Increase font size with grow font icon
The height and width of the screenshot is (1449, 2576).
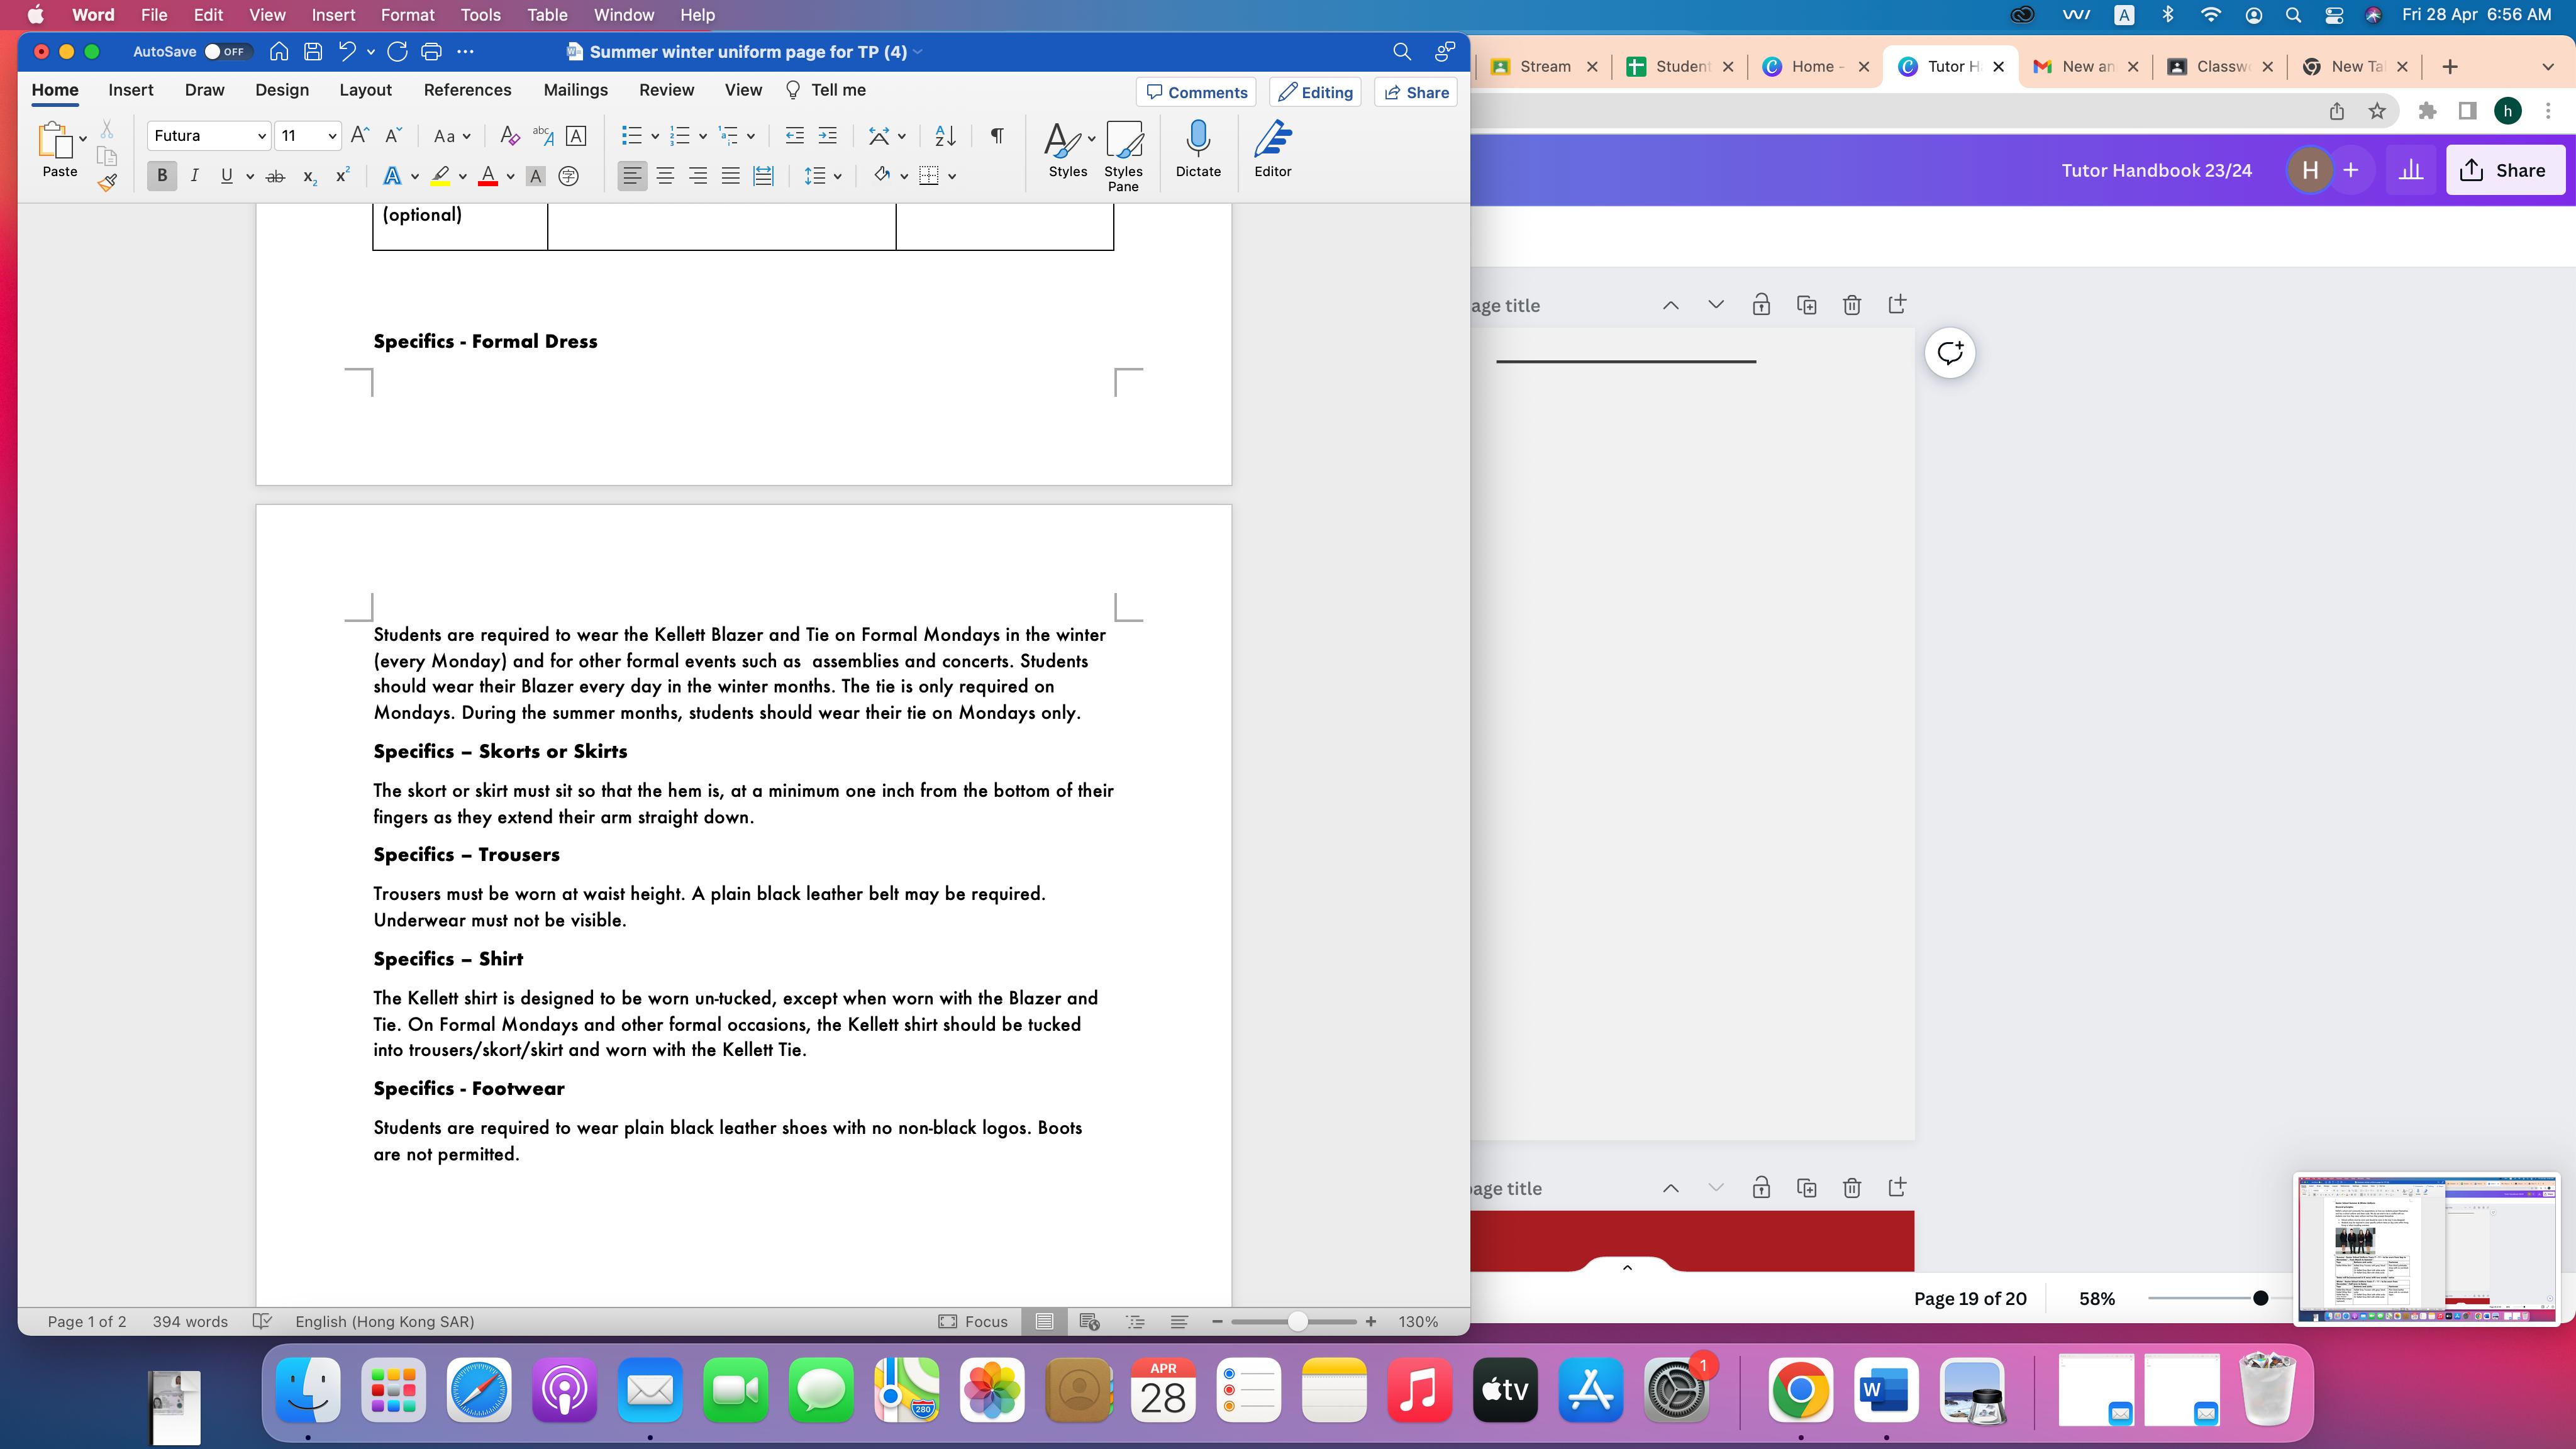(360, 136)
